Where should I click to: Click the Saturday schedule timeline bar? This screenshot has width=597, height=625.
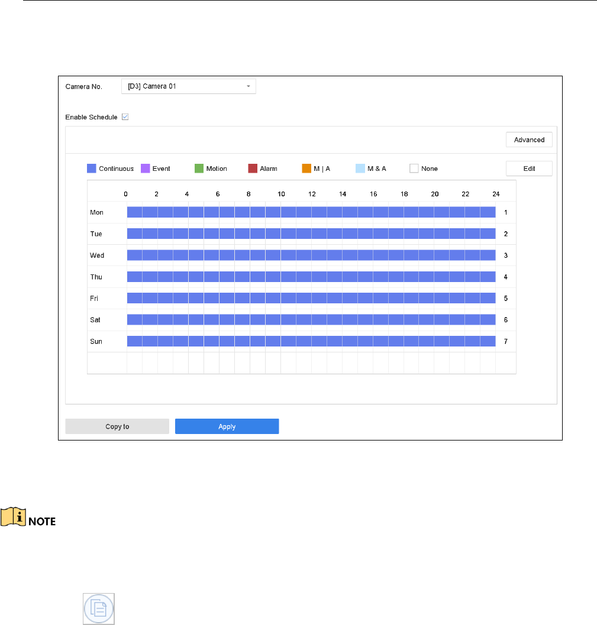click(x=311, y=319)
